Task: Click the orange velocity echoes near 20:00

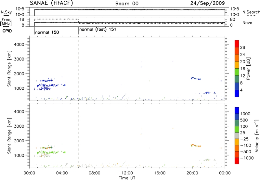Action: pyautogui.click(x=196, y=146)
